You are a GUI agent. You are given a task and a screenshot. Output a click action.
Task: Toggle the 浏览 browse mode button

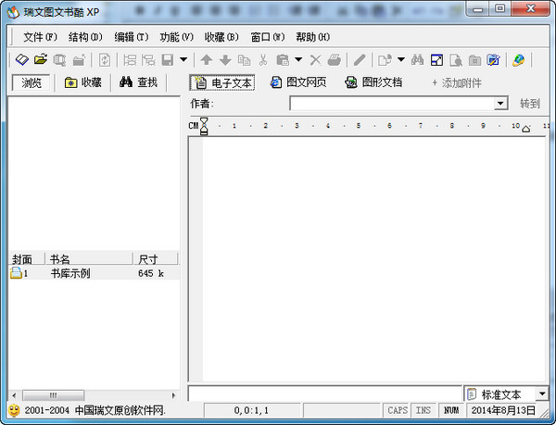pos(32,82)
